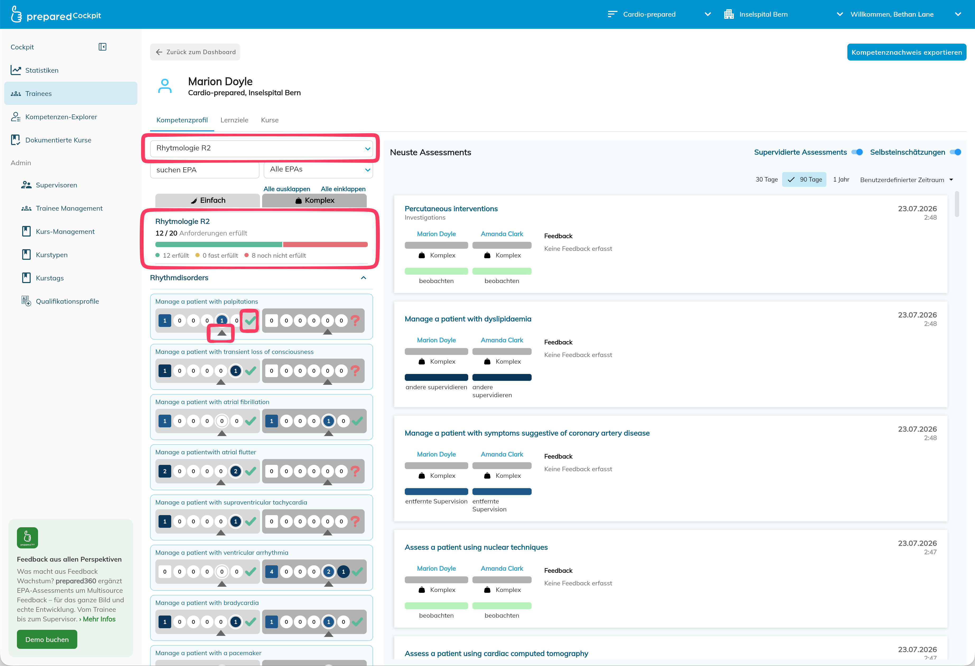Open the Alle EPAs filter dropdown
The image size is (975, 666).
pyautogui.click(x=318, y=170)
